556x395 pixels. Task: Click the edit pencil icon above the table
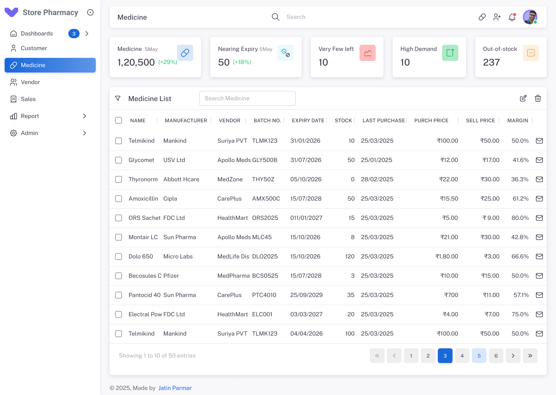[x=523, y=98]
